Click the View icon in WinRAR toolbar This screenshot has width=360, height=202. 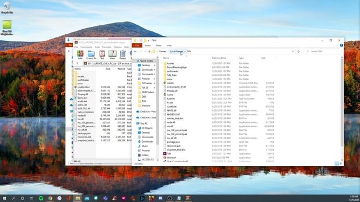112,55
